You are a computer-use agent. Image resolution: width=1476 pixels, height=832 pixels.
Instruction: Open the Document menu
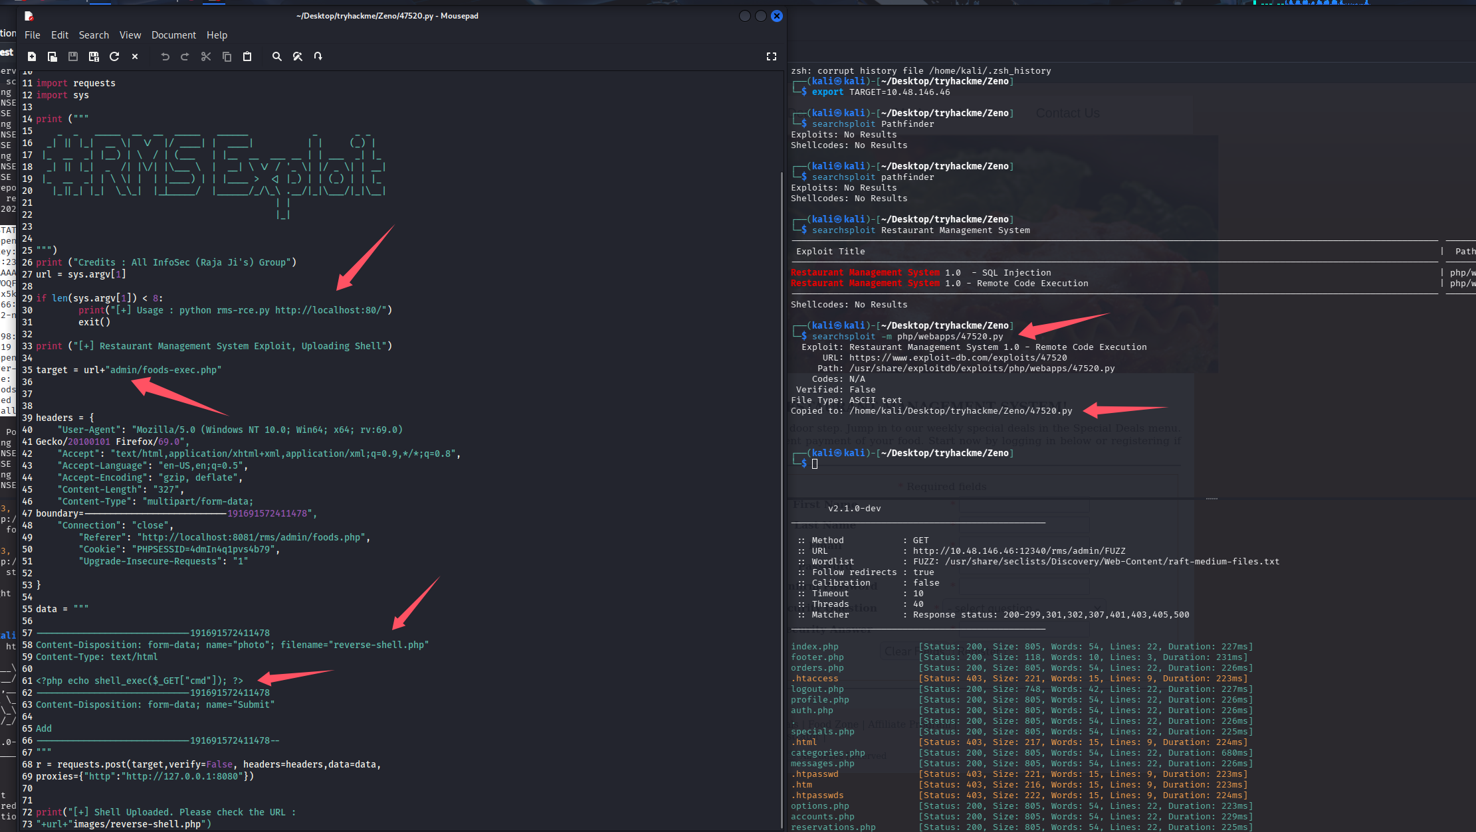(x=173, y=35)
